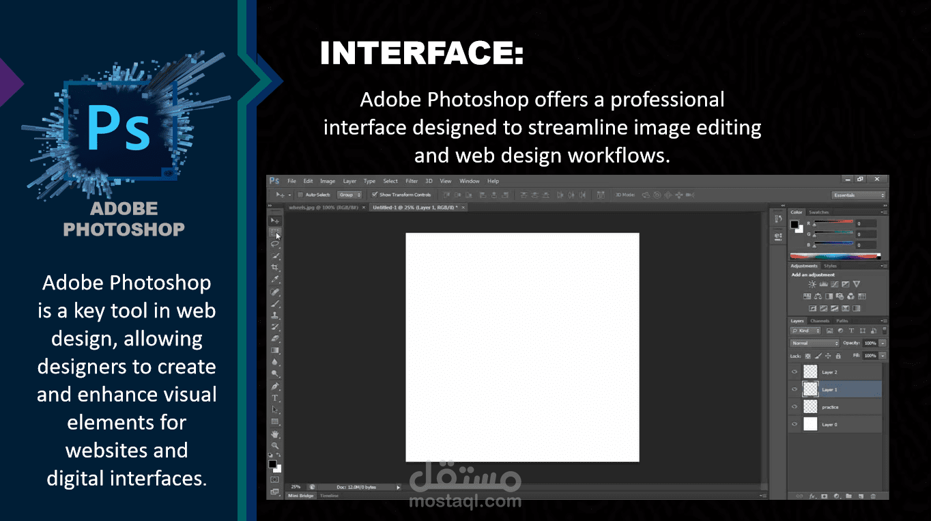Select the Crop tool

(x=274, y=267)
